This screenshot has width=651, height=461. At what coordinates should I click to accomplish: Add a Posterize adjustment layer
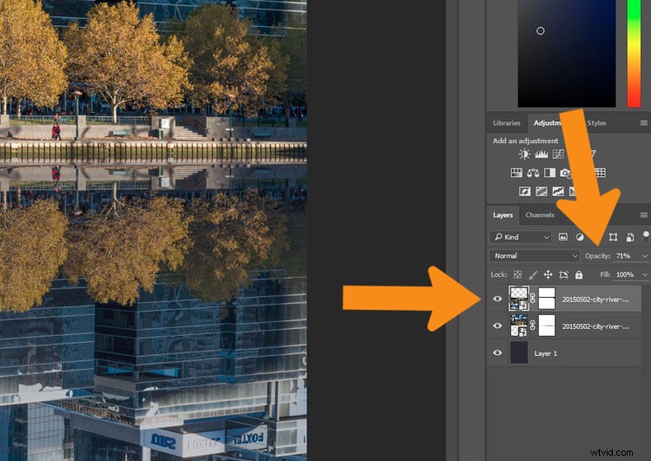click(542, 191)
